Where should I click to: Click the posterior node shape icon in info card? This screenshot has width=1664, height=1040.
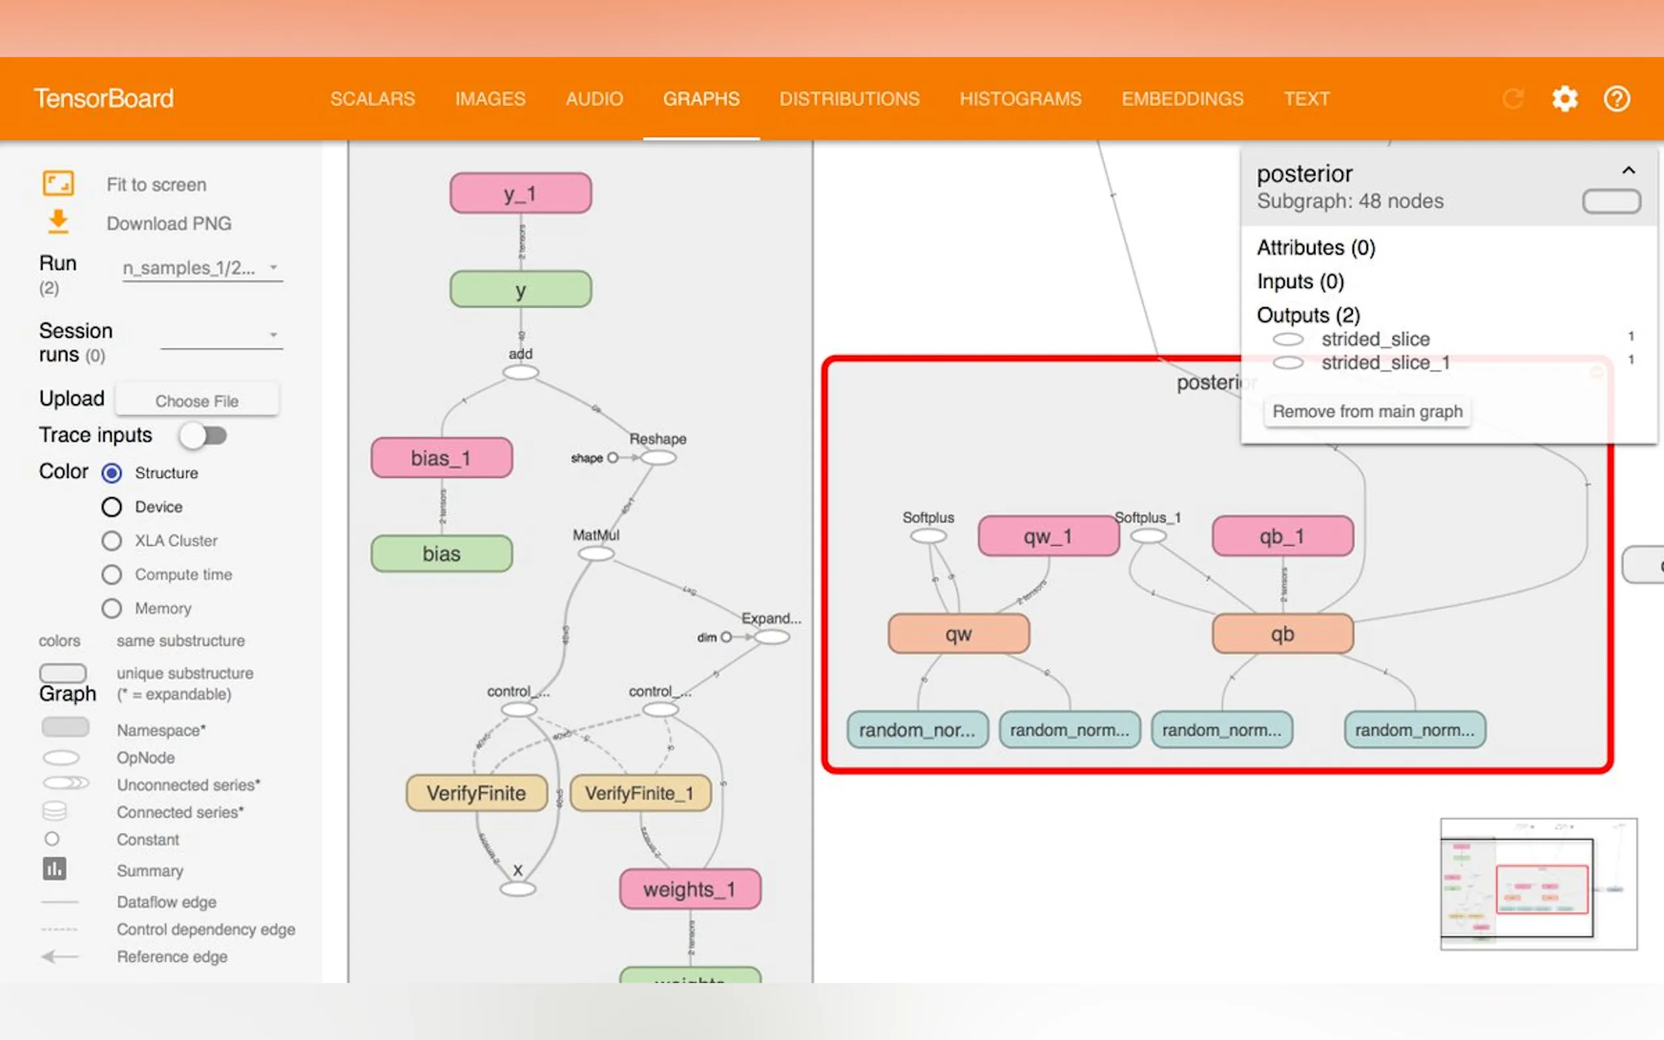click(x=1611, y=202)
